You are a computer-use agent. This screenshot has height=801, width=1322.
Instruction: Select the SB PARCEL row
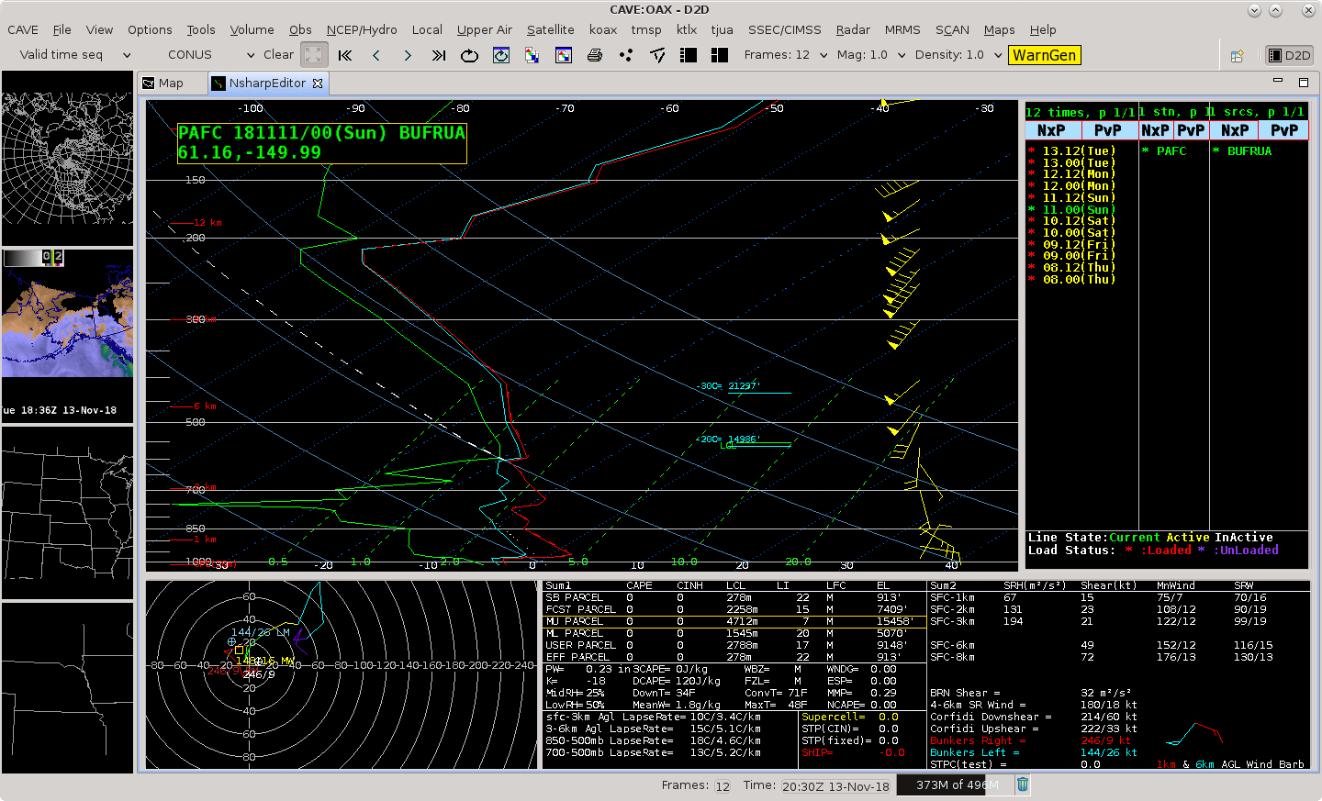734,597
